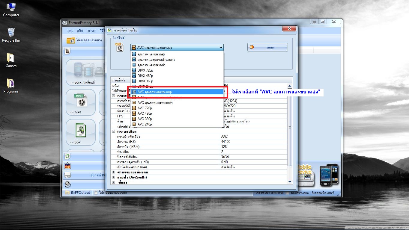The image size is (409, 230).
Task: Collapse the กระแสเสียง audio stream section
Action: coord(114,131)
